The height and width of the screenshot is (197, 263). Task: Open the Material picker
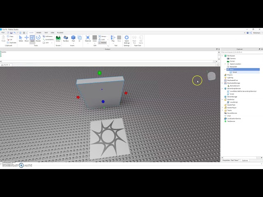pyautogui.click(x=88, y=38)
